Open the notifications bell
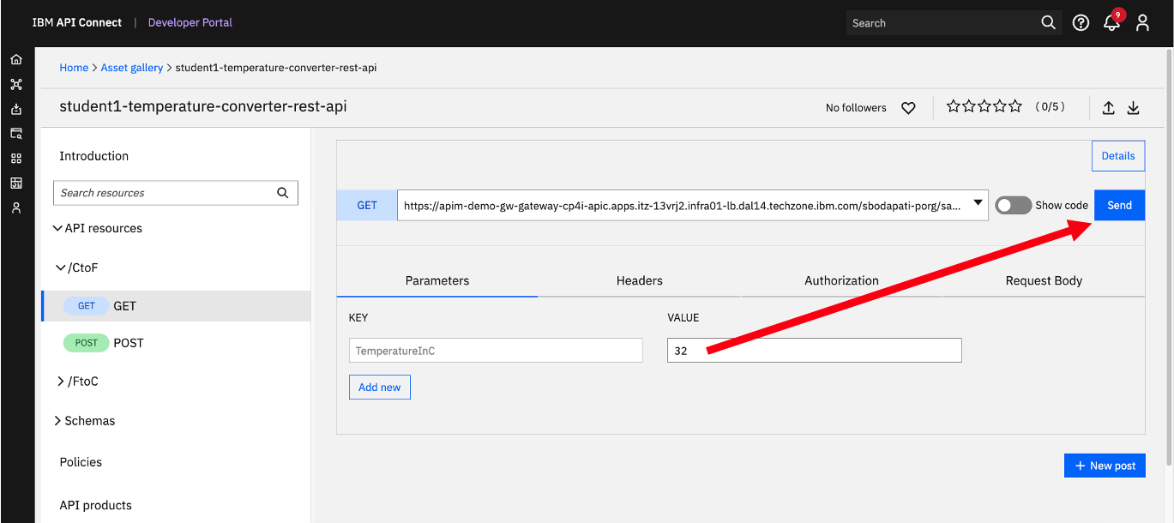 pyautogui.click(x=1112, y=22)
